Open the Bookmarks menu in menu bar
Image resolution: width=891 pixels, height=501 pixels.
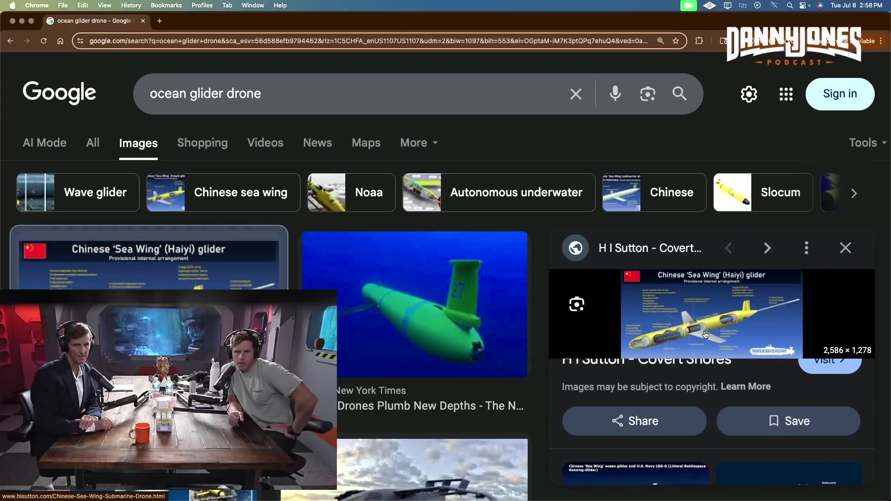coord(166,5)
